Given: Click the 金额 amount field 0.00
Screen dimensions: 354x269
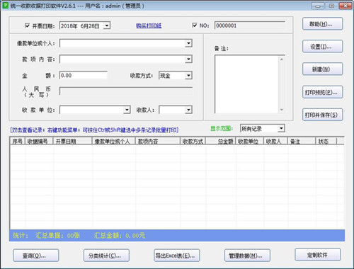Looking at the screenshot, I should click(x=83, y=76).
